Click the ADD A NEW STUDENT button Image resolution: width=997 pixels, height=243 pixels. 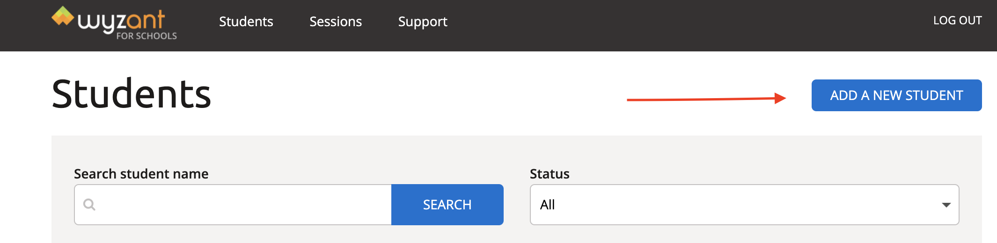(x=896, y=95)
